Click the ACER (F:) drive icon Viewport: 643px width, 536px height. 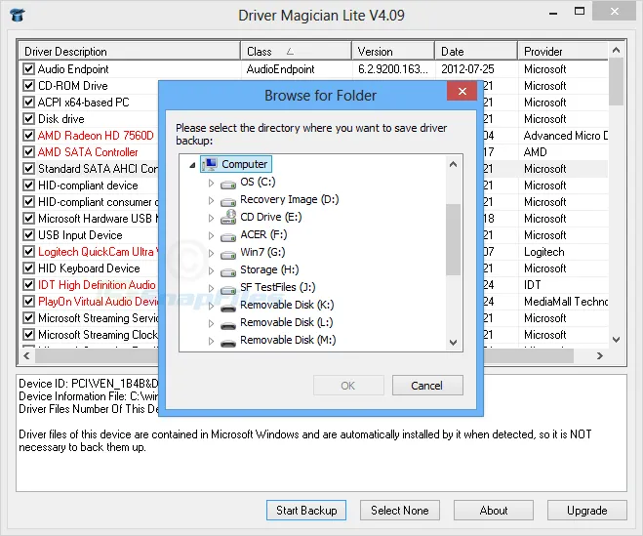pyautogui.click(x=228, y=237)
